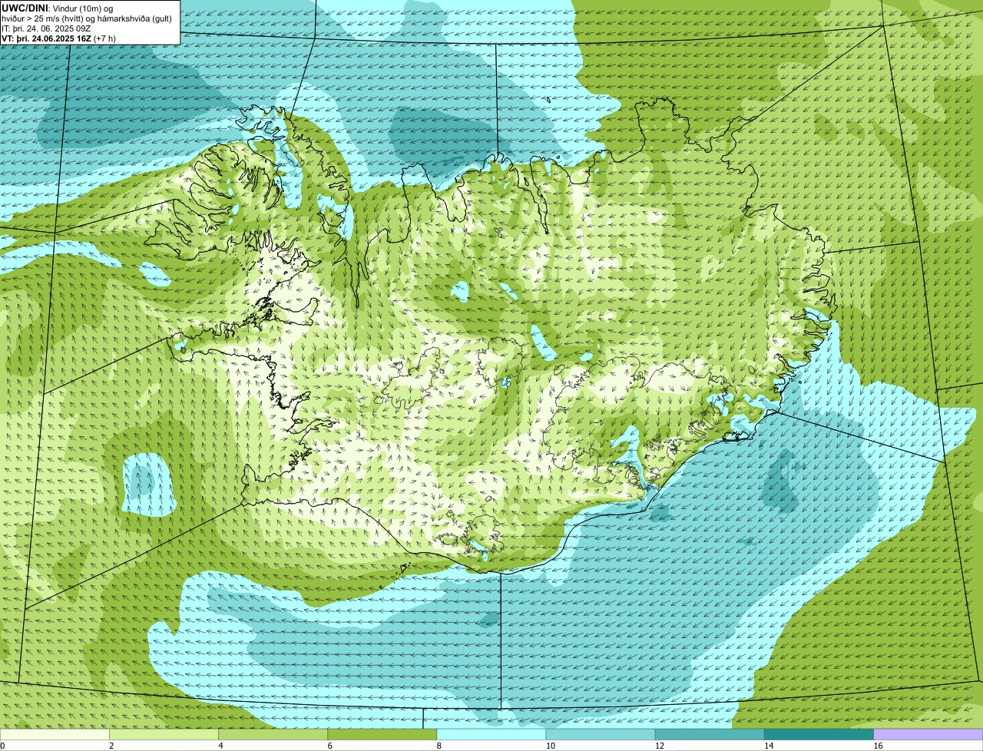This screenshot has width=983, height=751.
Task: Click the '10' label on the color scale
Action: coord(550,746)
